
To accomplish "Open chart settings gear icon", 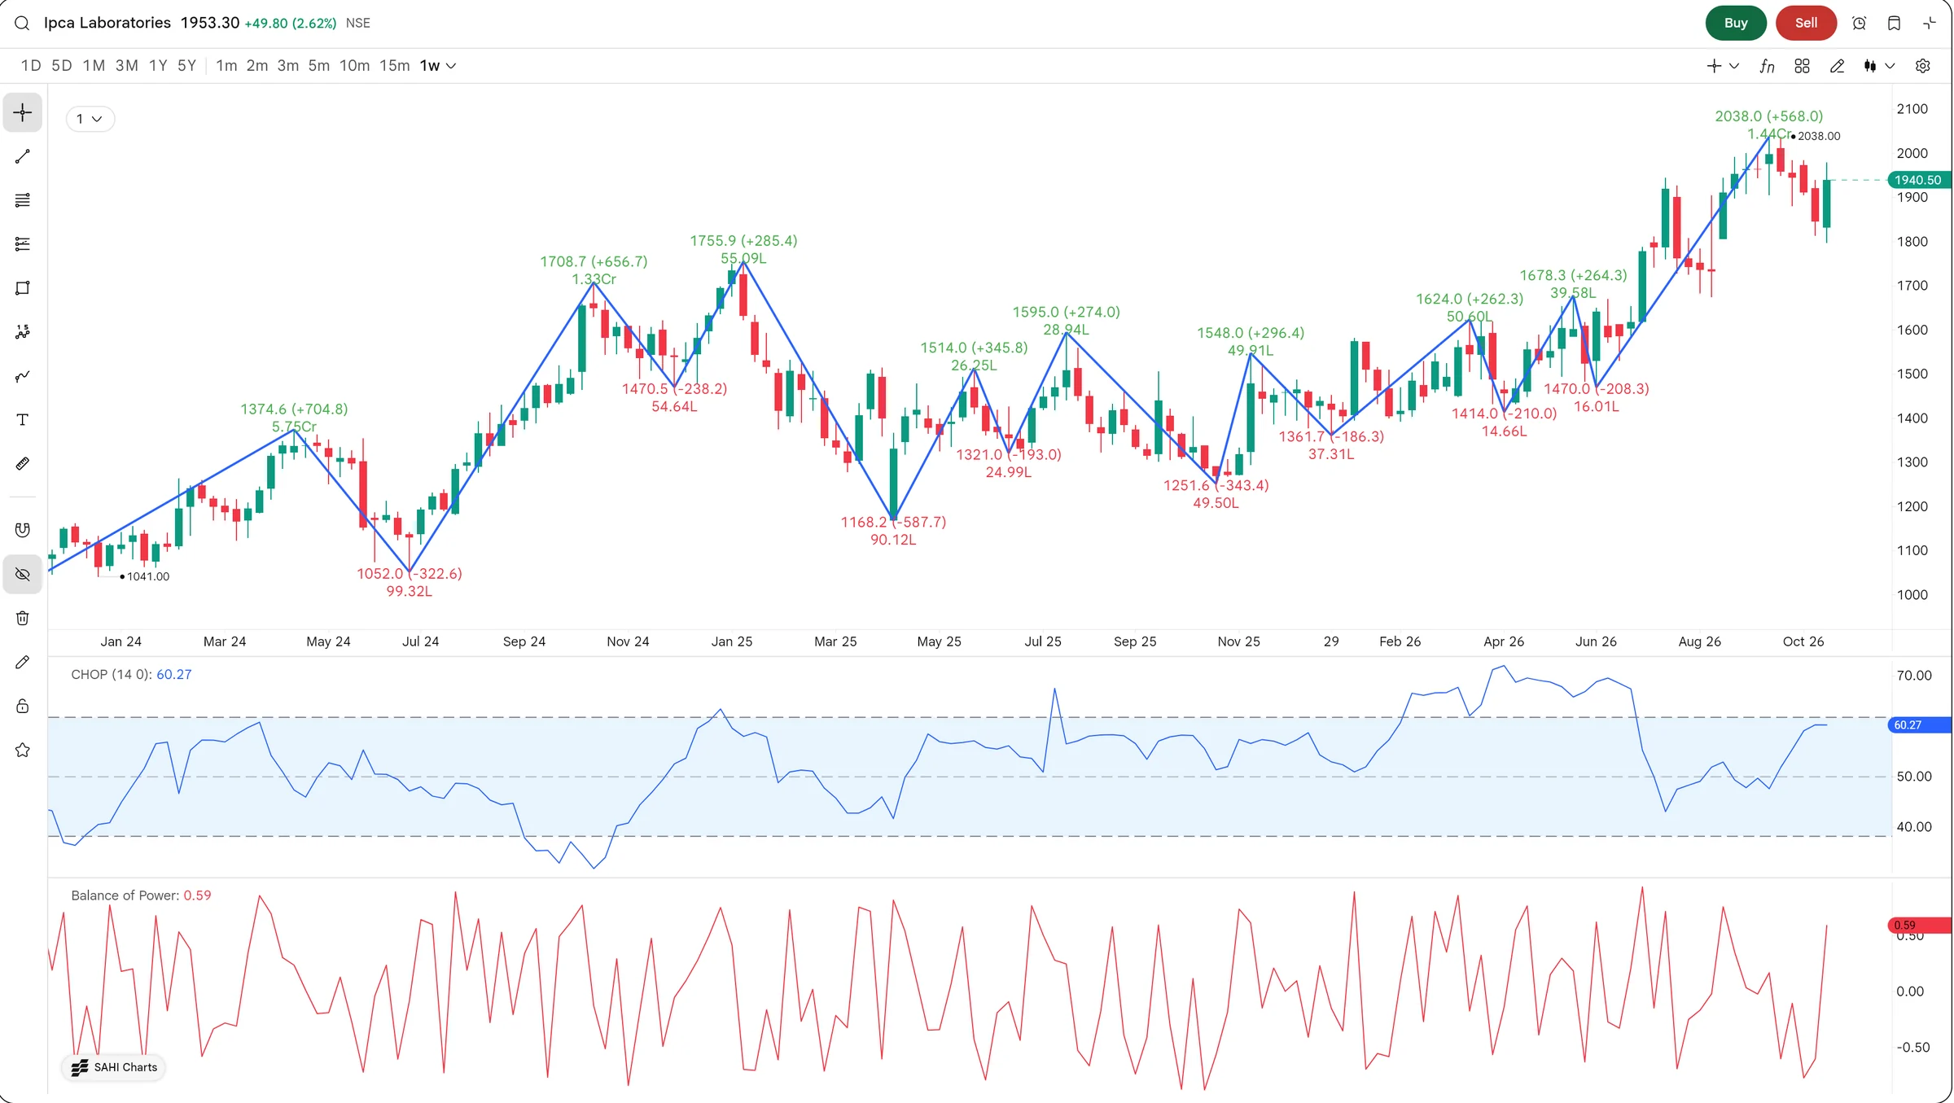I will point(1922,66).
